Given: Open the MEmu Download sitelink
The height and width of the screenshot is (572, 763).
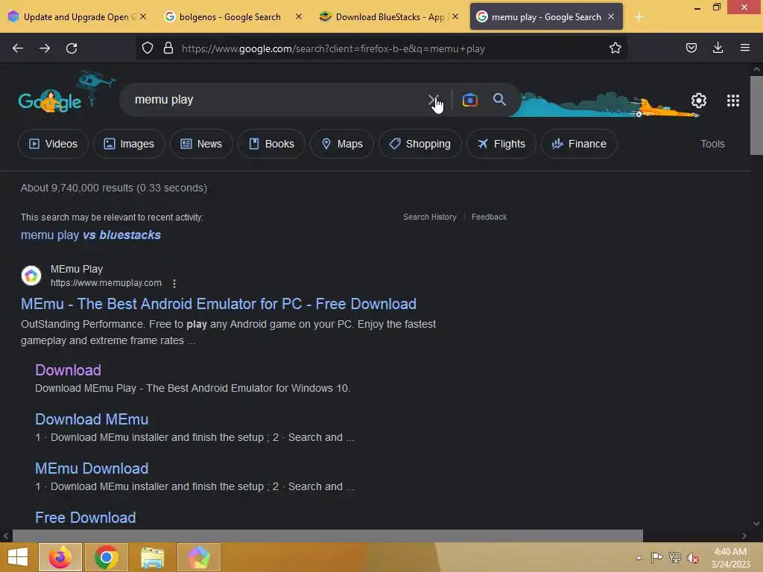Looking at the screenshot, I should click(92, 468).
